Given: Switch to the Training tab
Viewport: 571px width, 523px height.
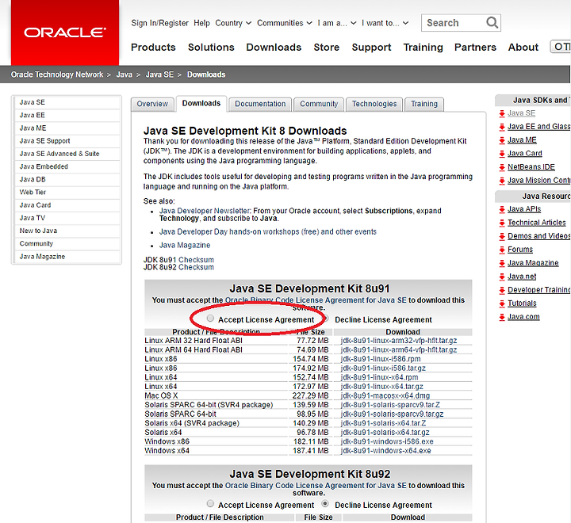Looking at the screenshot, I should pos(424,104).
